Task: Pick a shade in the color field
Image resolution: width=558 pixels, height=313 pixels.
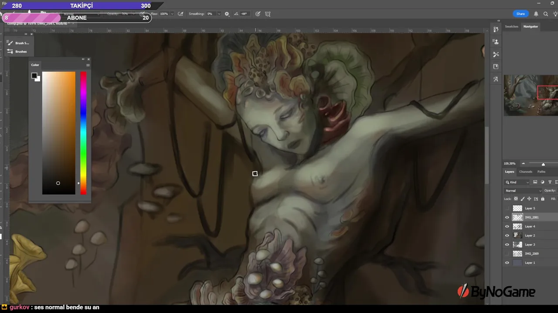Action: [x=58, y=133]
